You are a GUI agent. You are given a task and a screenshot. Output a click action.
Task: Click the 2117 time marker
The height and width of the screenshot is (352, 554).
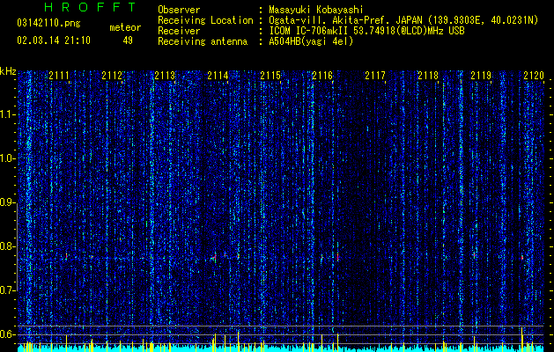click(375, 75)
